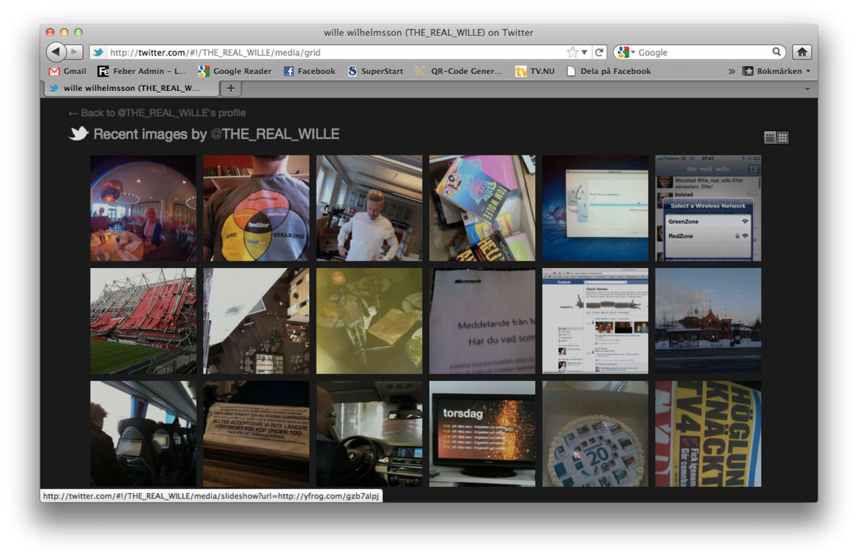The width and height of the screenshot is (858, 558).
Task: Switch to the large slideshow view
Action: (x=770, y=137)
